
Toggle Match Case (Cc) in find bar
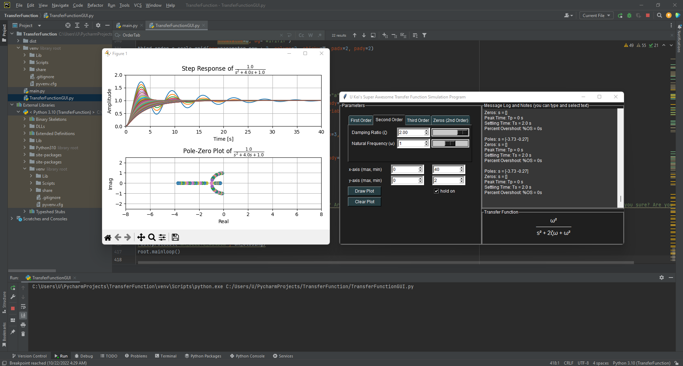coord(301,35)
